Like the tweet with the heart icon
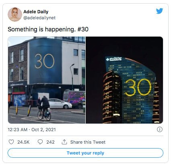Image resolution: width=171 pixels, height=165 pixels. tap(11, 142)
